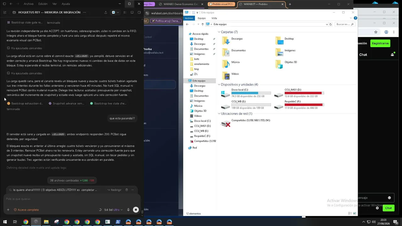Collapse the Dispositivos y unidades (4) group

click(x=219, y=84)
